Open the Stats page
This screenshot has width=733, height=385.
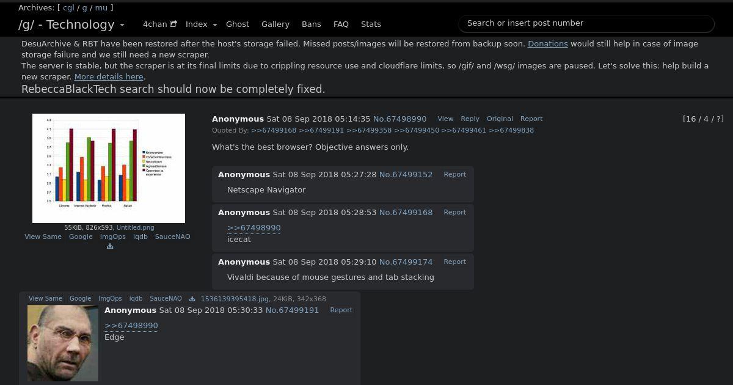tap(371, 24)
